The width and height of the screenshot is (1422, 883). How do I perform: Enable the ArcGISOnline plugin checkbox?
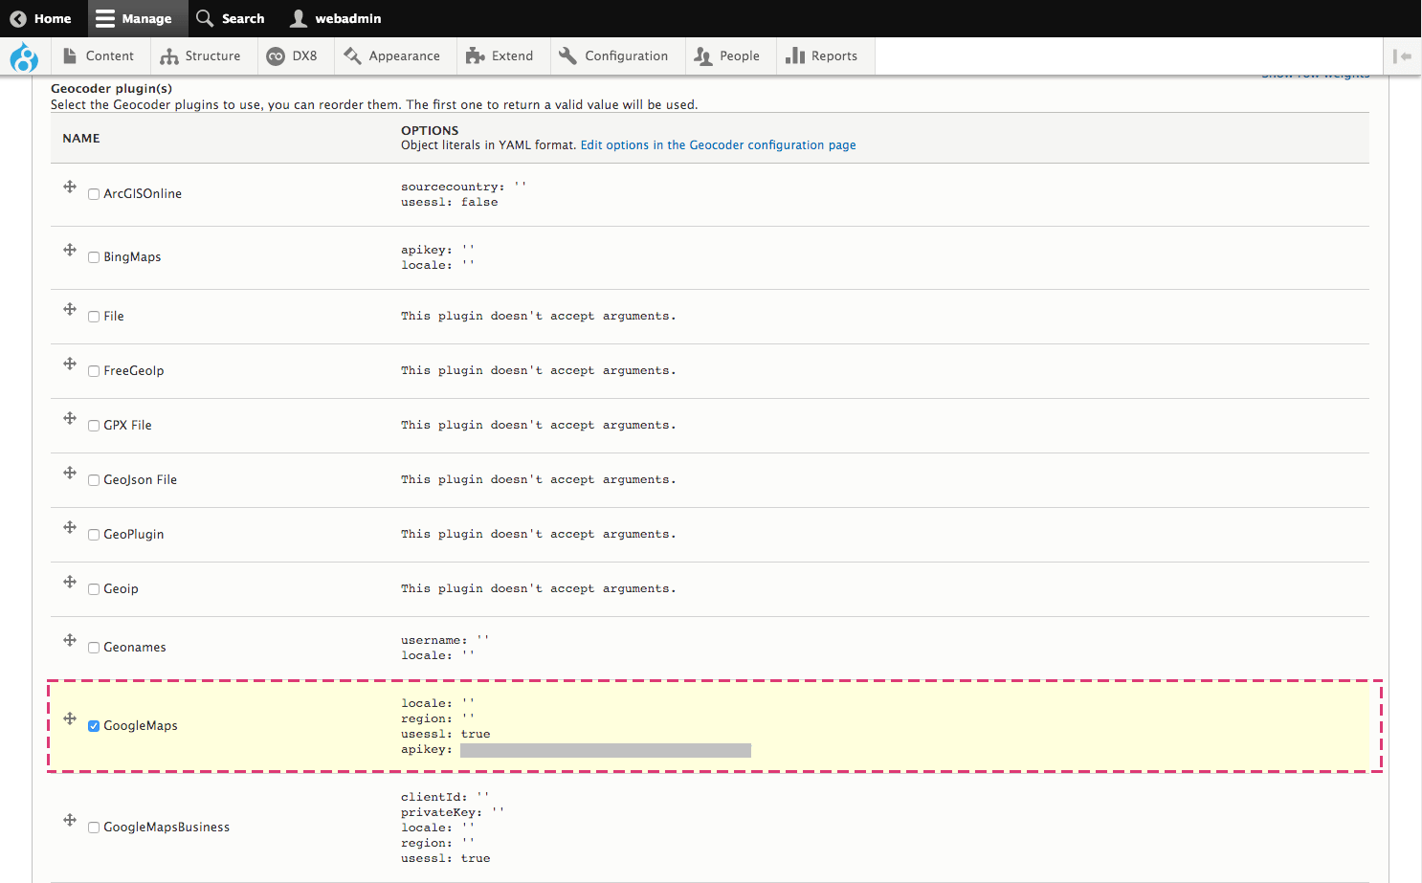tap(94, 194)
